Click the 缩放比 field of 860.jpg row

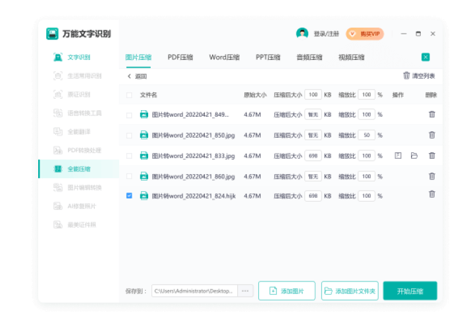click(x=367, y=177)
